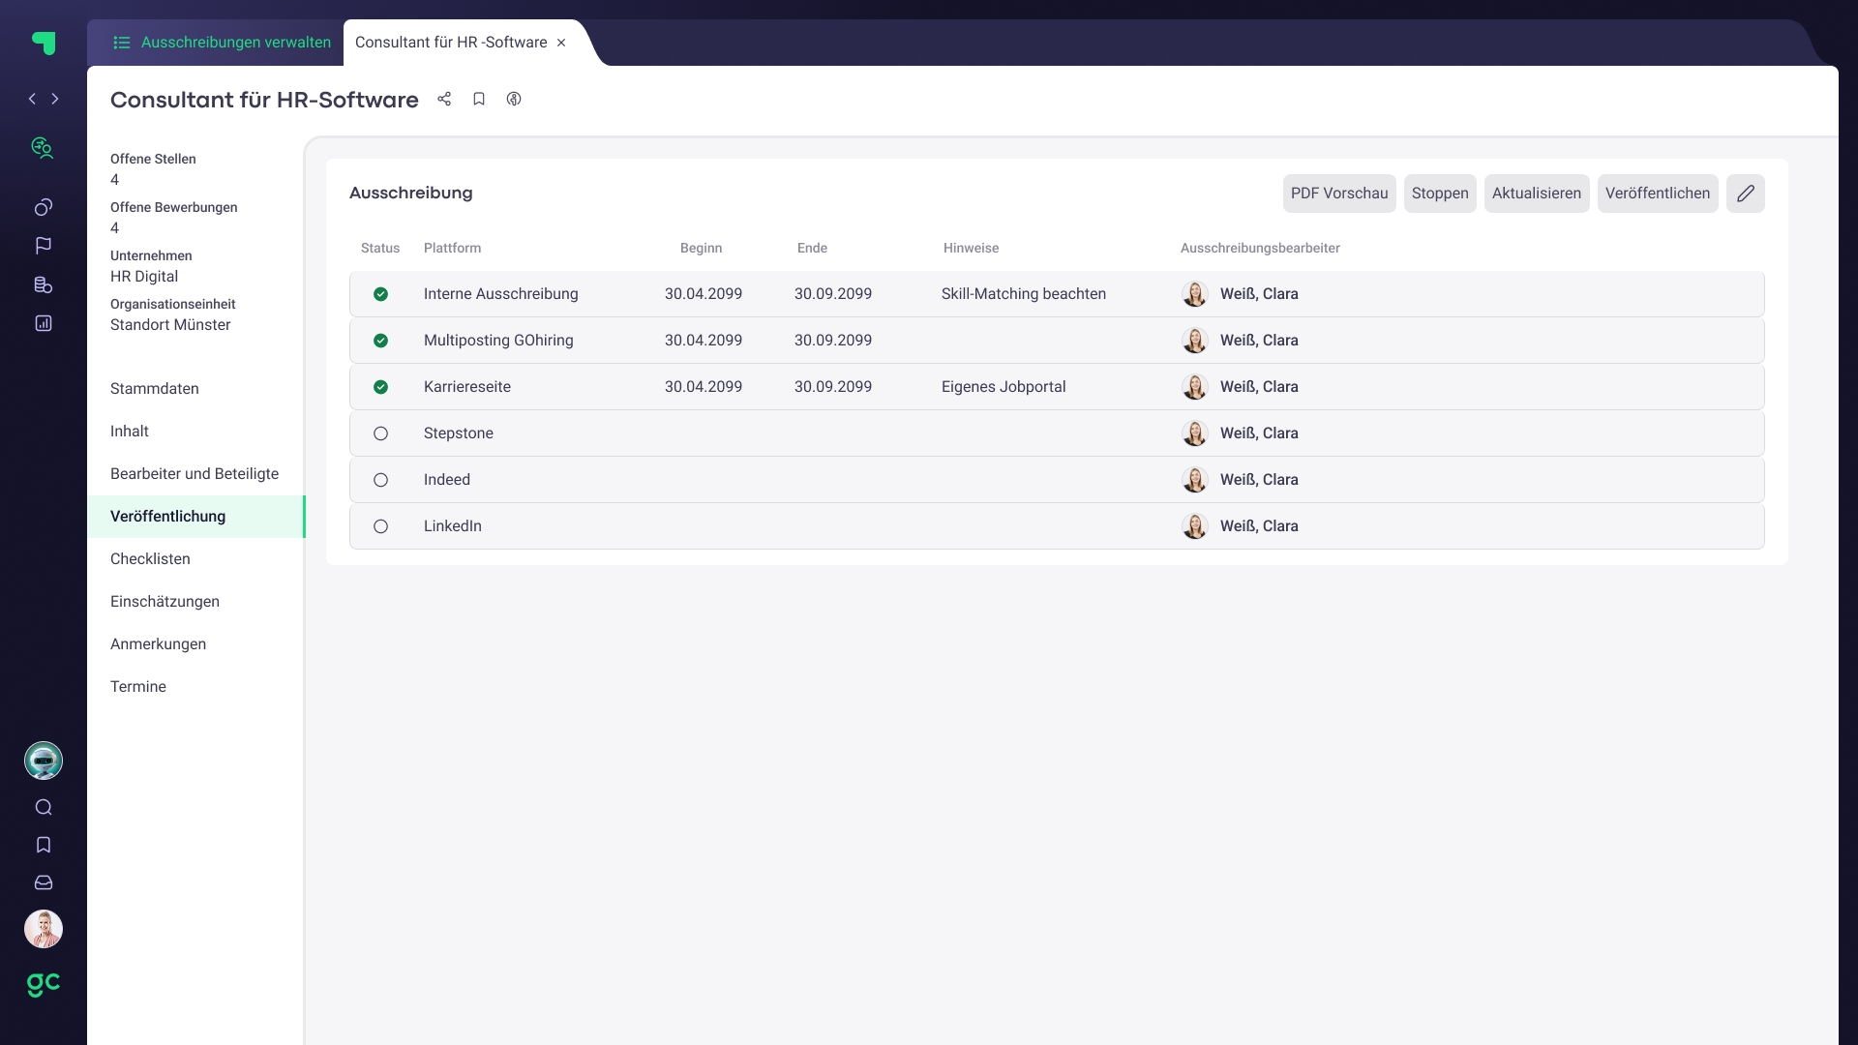
Task: Open Bearbeiter und Beteiligte section
Action: [195, 474]
